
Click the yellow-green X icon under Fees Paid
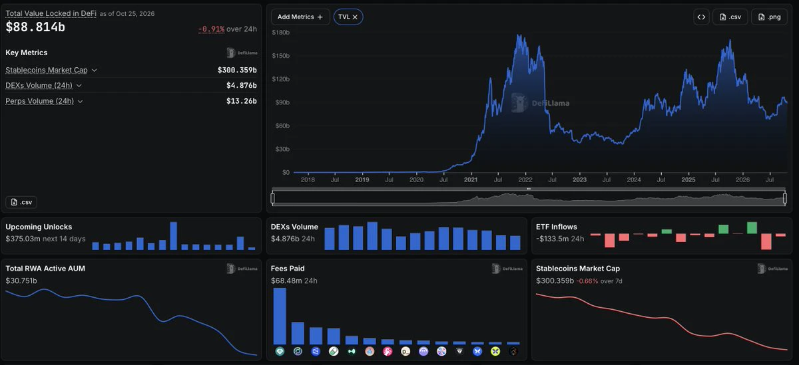point(495,351)
